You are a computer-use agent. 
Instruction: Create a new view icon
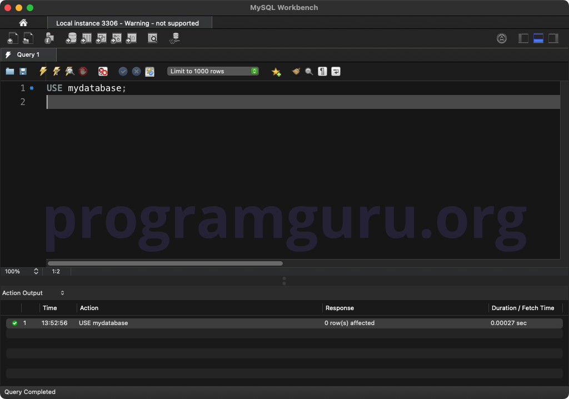click(x=101, y=38)
